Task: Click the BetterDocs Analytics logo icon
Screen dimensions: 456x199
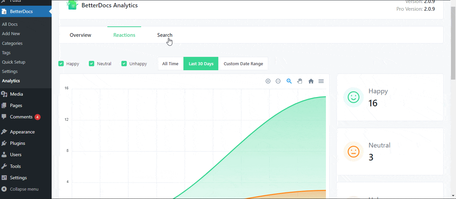Action: coord(71,5)
